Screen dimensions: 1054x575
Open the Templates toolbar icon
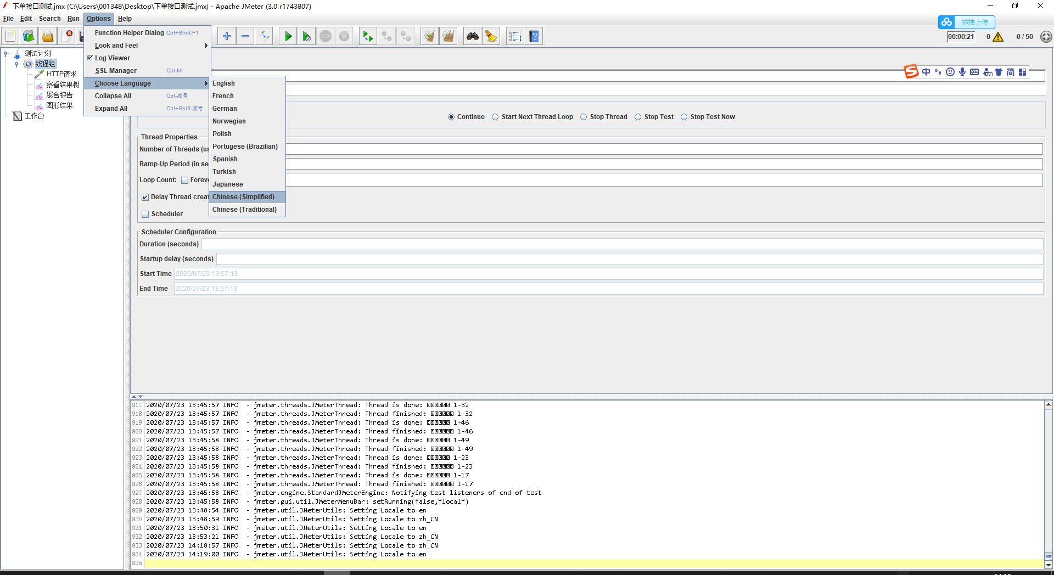[x=29, y=36]
